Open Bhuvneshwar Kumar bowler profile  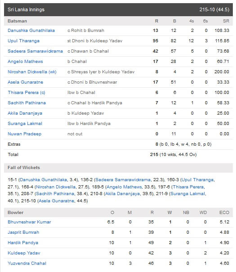(29, 222)
